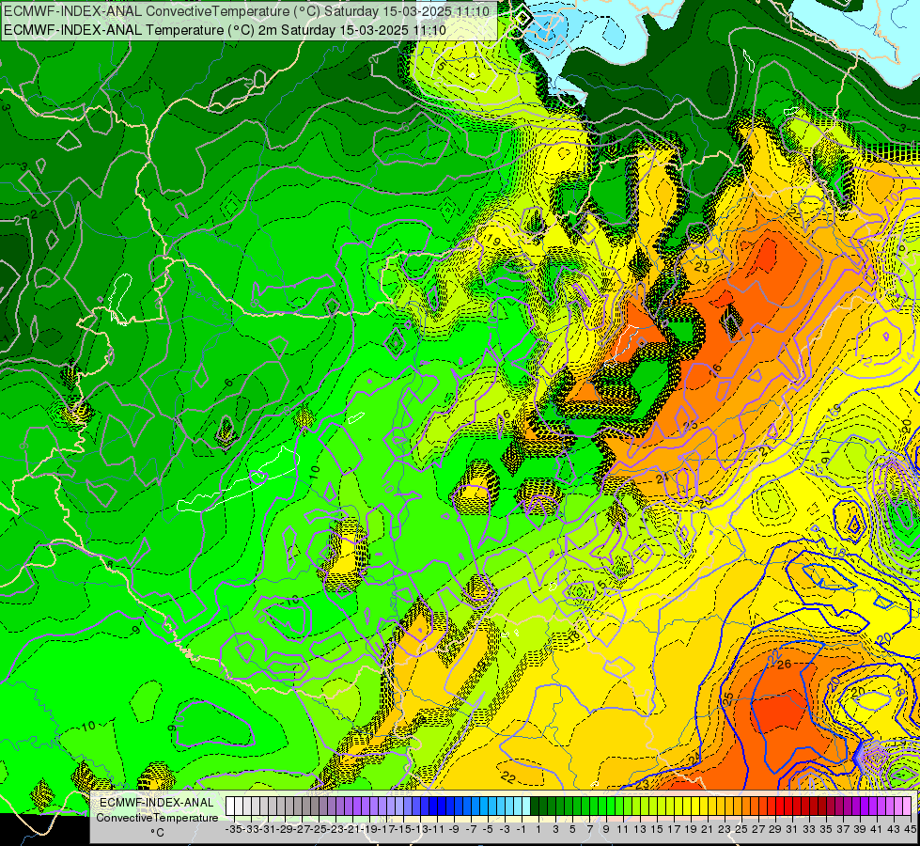Click the legend label 'ECMWF-INDEX-ANAL'

click(x=157, y=803)
